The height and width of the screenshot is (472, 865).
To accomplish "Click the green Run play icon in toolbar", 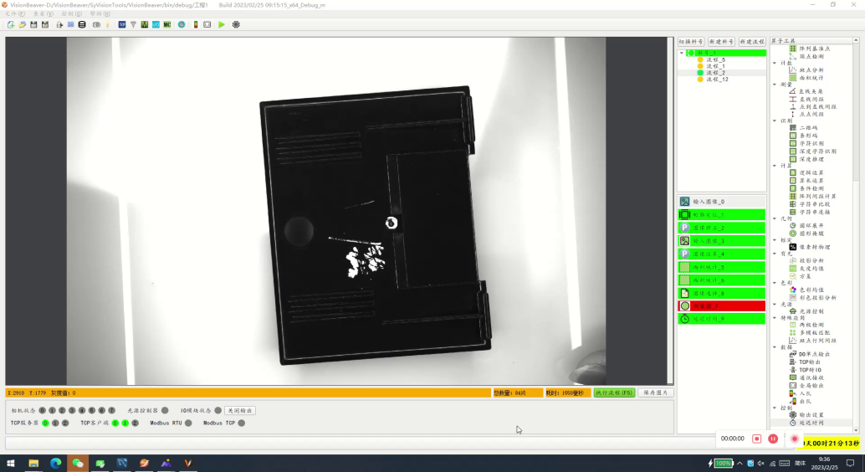I will tap(222, 24).
